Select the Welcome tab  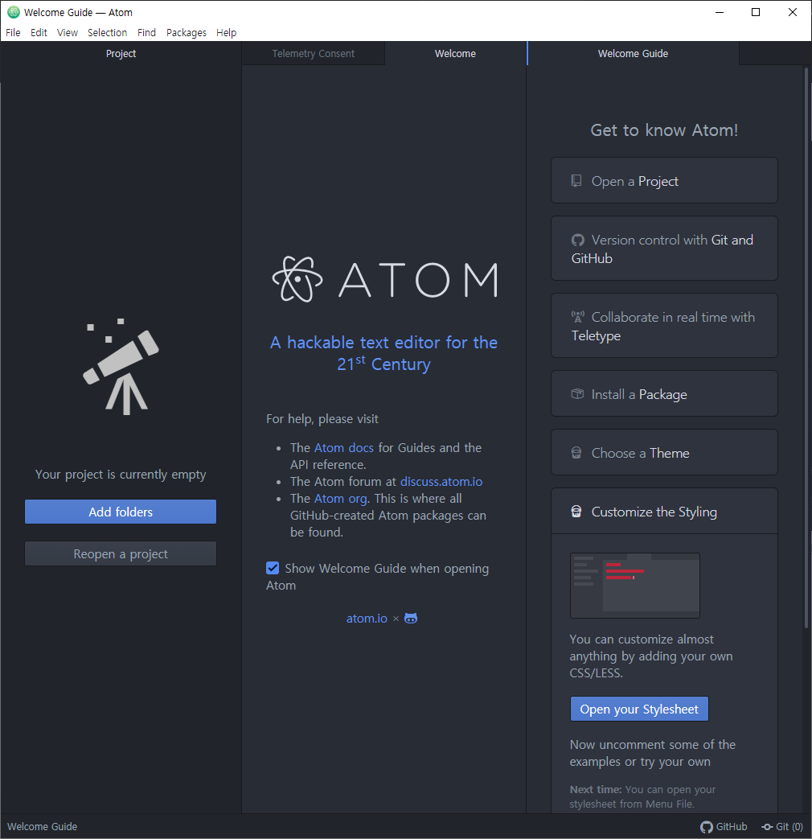[455, 54]
